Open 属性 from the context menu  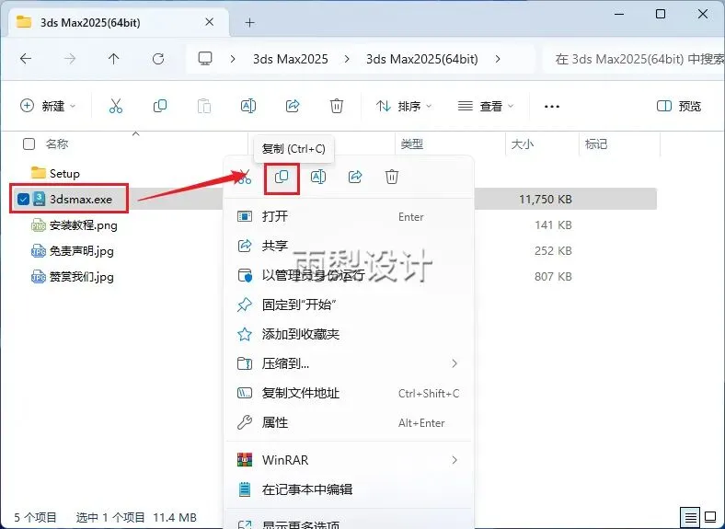coord(349,422)
